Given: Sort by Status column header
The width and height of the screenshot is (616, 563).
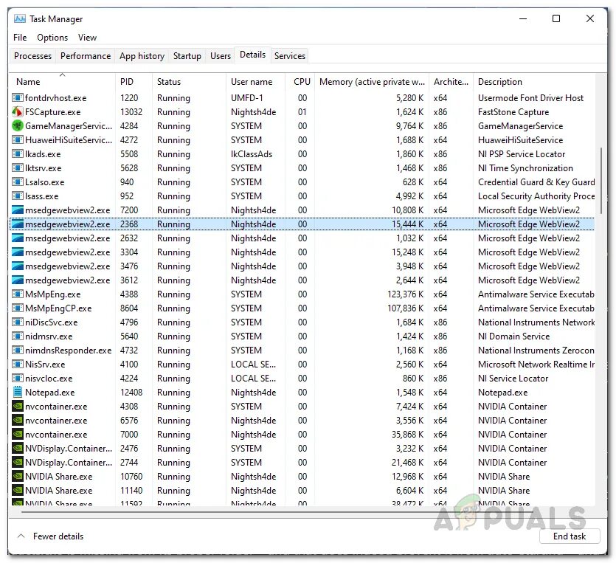Looking at the screenshot, I should [189, 82].
